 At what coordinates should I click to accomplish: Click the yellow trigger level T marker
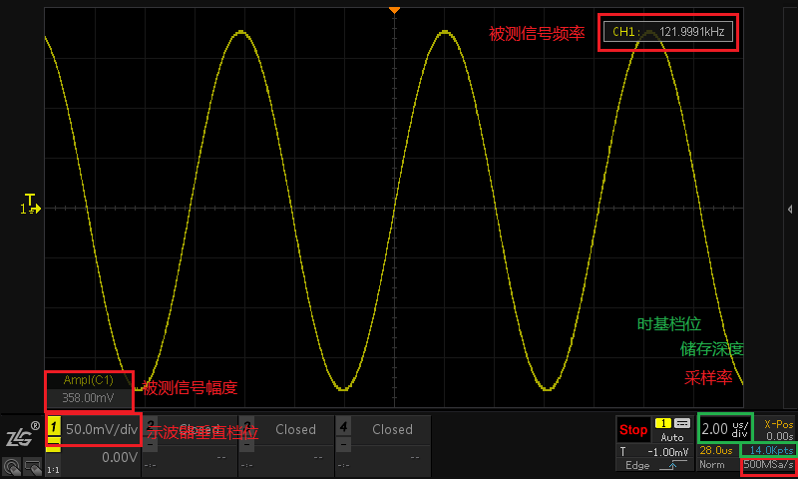point(30,199)
